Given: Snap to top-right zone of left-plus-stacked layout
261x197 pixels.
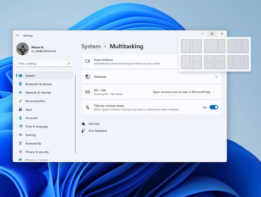Looking at the screenshot, I should [197, 59].
